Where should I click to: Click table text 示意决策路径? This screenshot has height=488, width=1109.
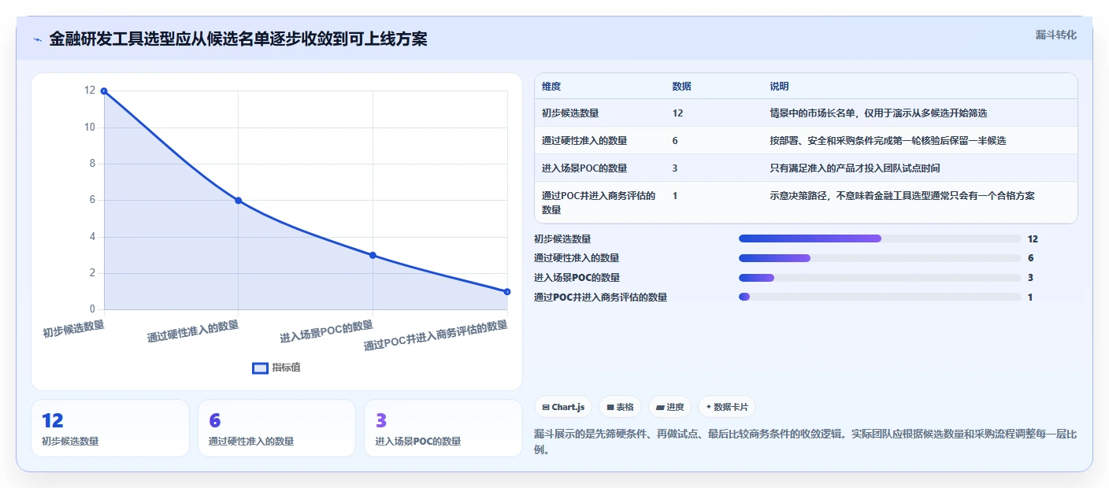click(798, 196)
